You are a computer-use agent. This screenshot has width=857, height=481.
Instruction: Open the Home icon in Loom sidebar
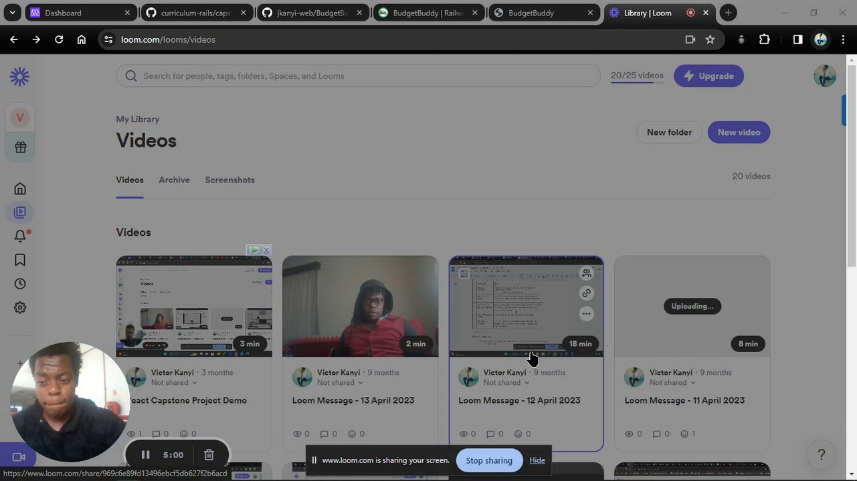tap(20, 188)
